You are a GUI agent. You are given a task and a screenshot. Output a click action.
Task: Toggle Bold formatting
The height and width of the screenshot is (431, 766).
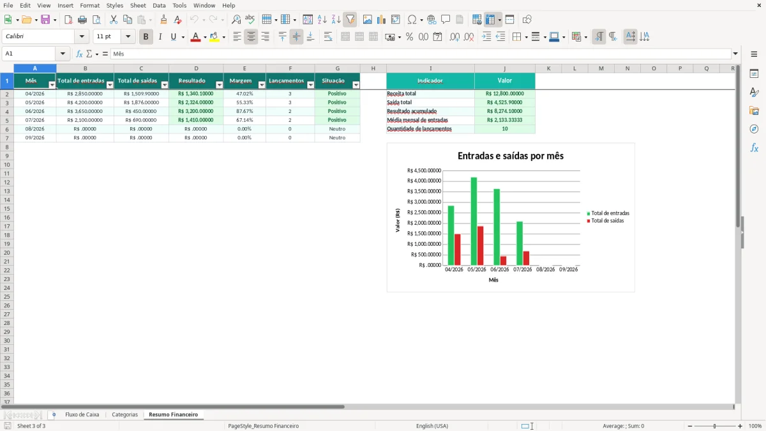146,37
